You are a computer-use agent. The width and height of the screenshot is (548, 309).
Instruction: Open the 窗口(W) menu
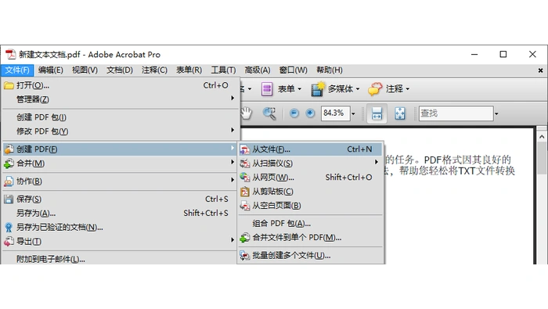pos(294,70)
